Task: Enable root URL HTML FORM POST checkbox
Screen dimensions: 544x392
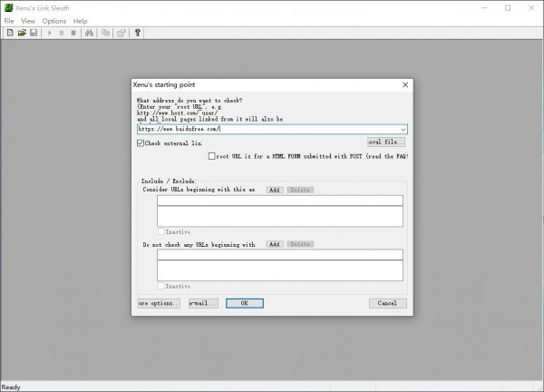Action: (211, 156)
